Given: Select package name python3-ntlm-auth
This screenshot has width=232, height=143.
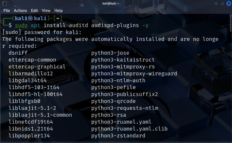Looking at the screenshot, I should tap(118, 81).
